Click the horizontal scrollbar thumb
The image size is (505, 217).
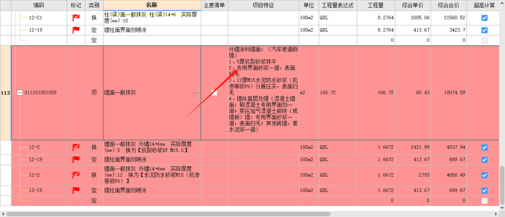coord(169,214)
